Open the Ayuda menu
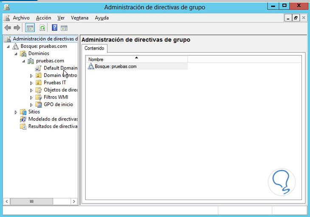 pyautogui.click(x=101, y=18)
